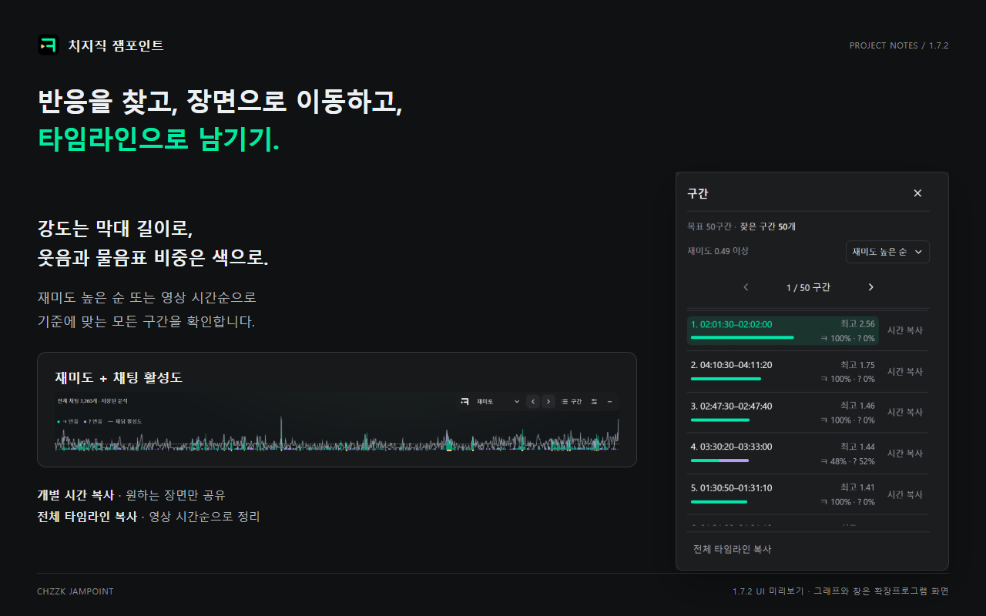Image resolution: width=986 pixels, height=616 pixels.
Task: Click the 개별 시간 복사 description line
Action: (x=132, y=495)
